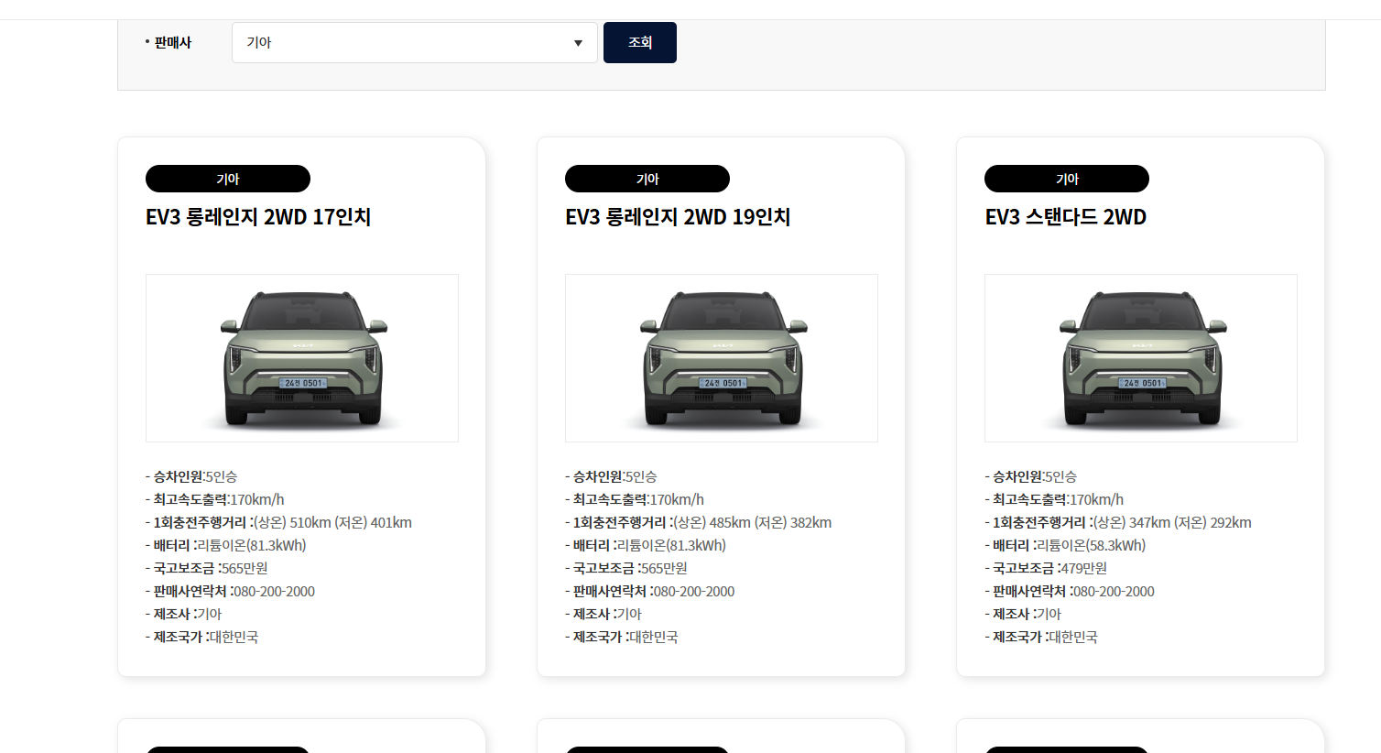Click 리튬이온(81.3kWh) in the 19인치 card
Screen dimensions: 1381x753
click(671, 545)
